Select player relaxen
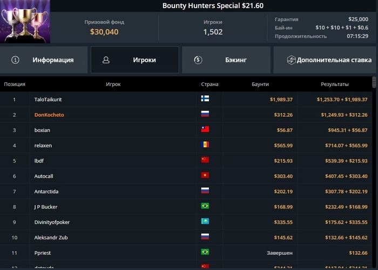Viewport: 378px width, 270px height. [43, 146]
